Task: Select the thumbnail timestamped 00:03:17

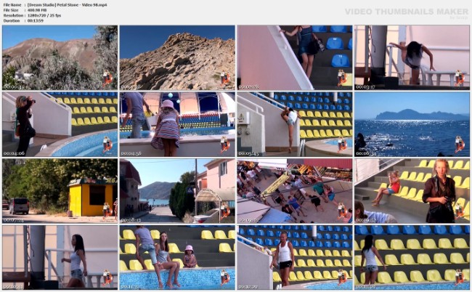Action: point(412,57)
